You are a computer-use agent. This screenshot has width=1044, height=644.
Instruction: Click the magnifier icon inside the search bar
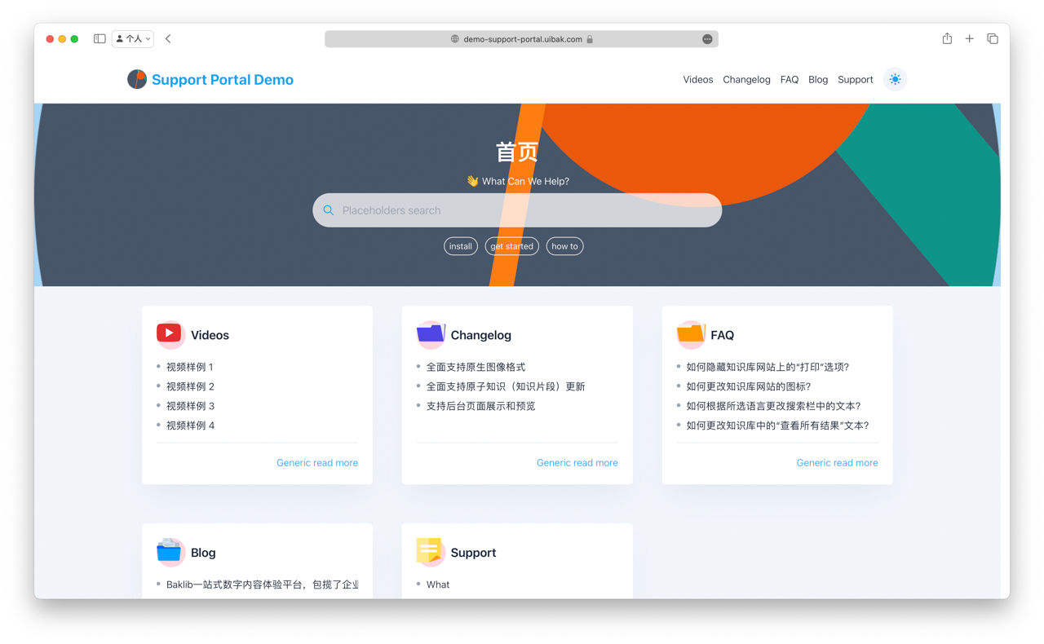(x=329, y=210)
